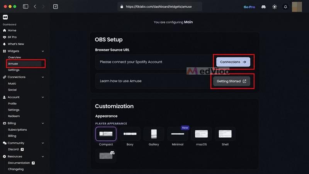Click the What's New bell icon
This screenshot has height=174, width=309.
click(x=4, y=44)
